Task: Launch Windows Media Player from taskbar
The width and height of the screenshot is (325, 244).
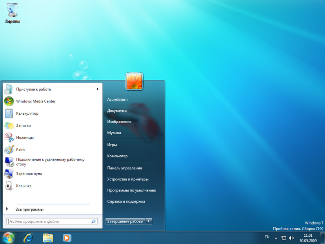Action: pos(67,238)
